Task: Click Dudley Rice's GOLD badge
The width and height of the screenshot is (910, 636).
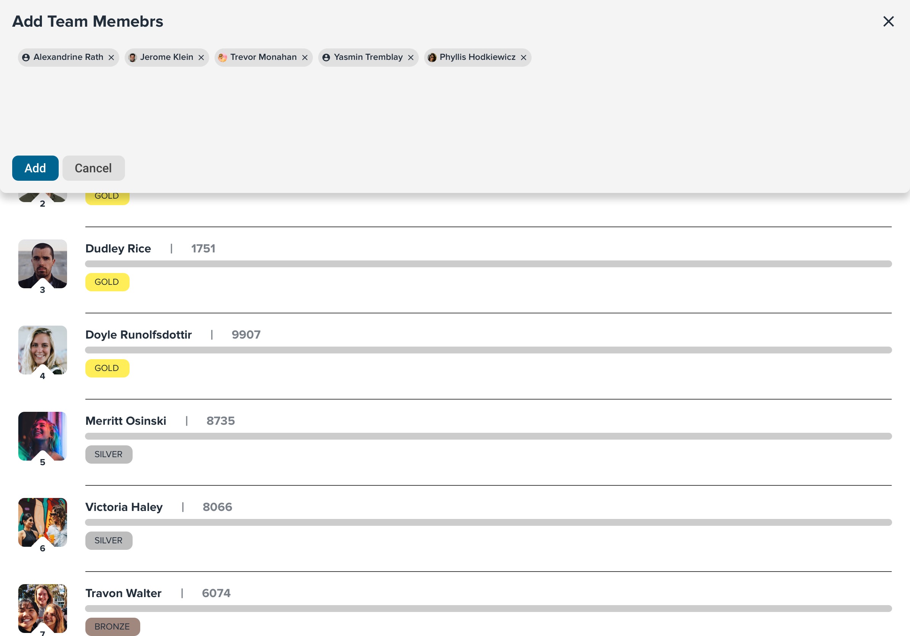Action: click(x=107, y=282)
